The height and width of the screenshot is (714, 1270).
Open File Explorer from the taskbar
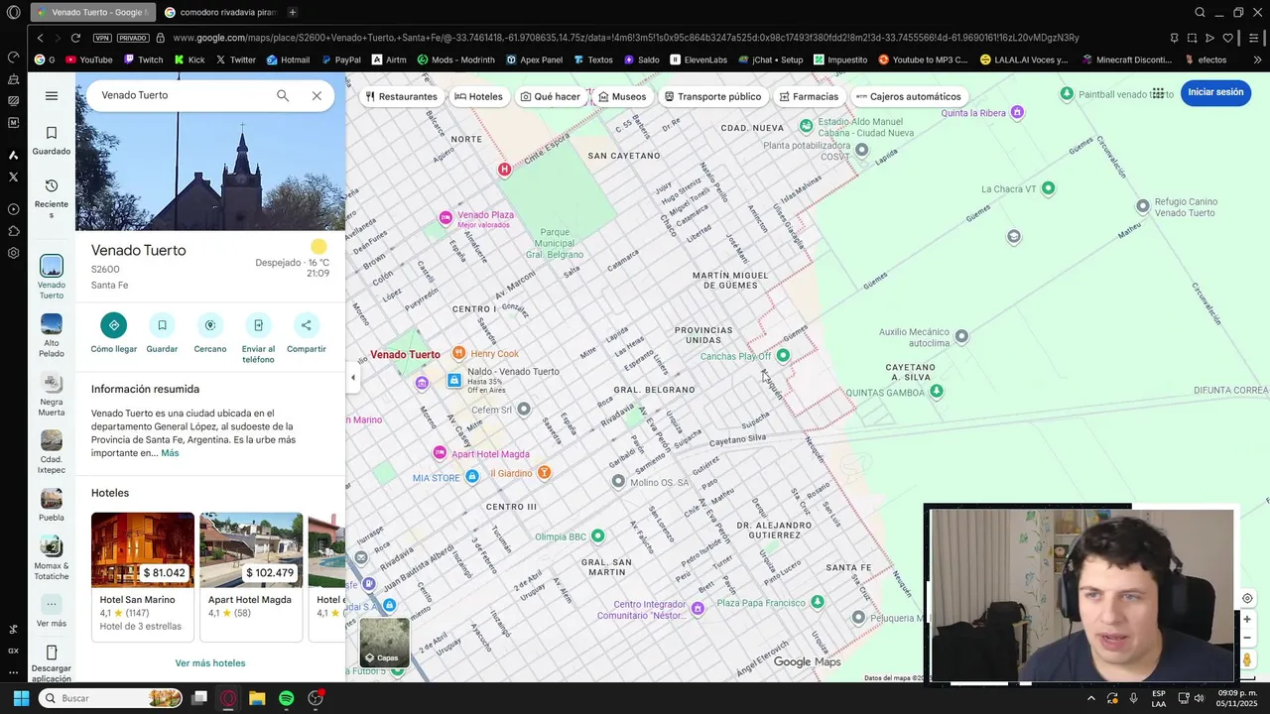pyautogui.click(x=257, y=698)
